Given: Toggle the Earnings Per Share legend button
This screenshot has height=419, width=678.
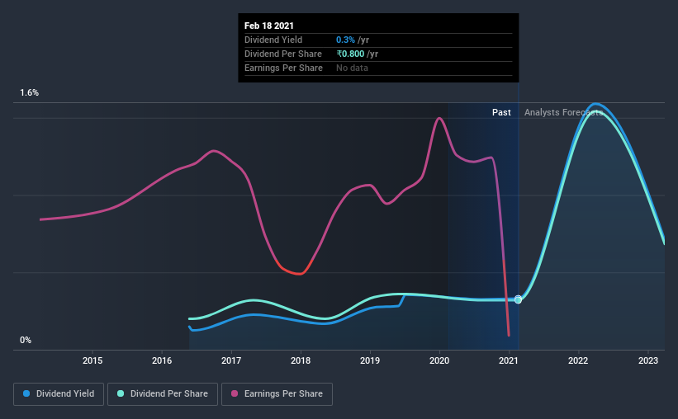Looking at the screenshot, I should 277,394.
